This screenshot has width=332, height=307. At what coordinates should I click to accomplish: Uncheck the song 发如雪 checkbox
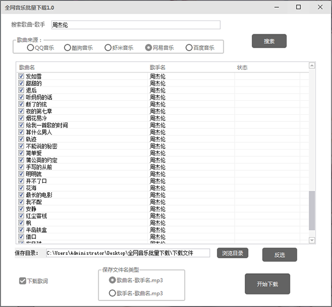click(21, 76)
